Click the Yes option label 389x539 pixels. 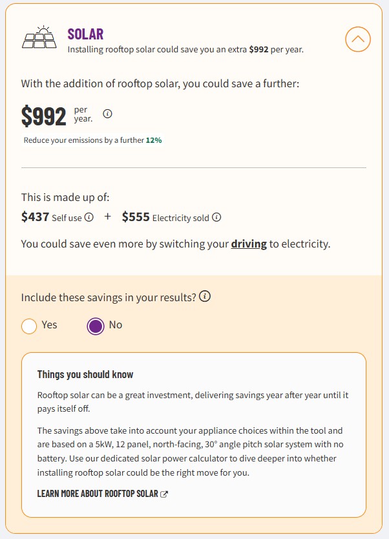[49, 325]
